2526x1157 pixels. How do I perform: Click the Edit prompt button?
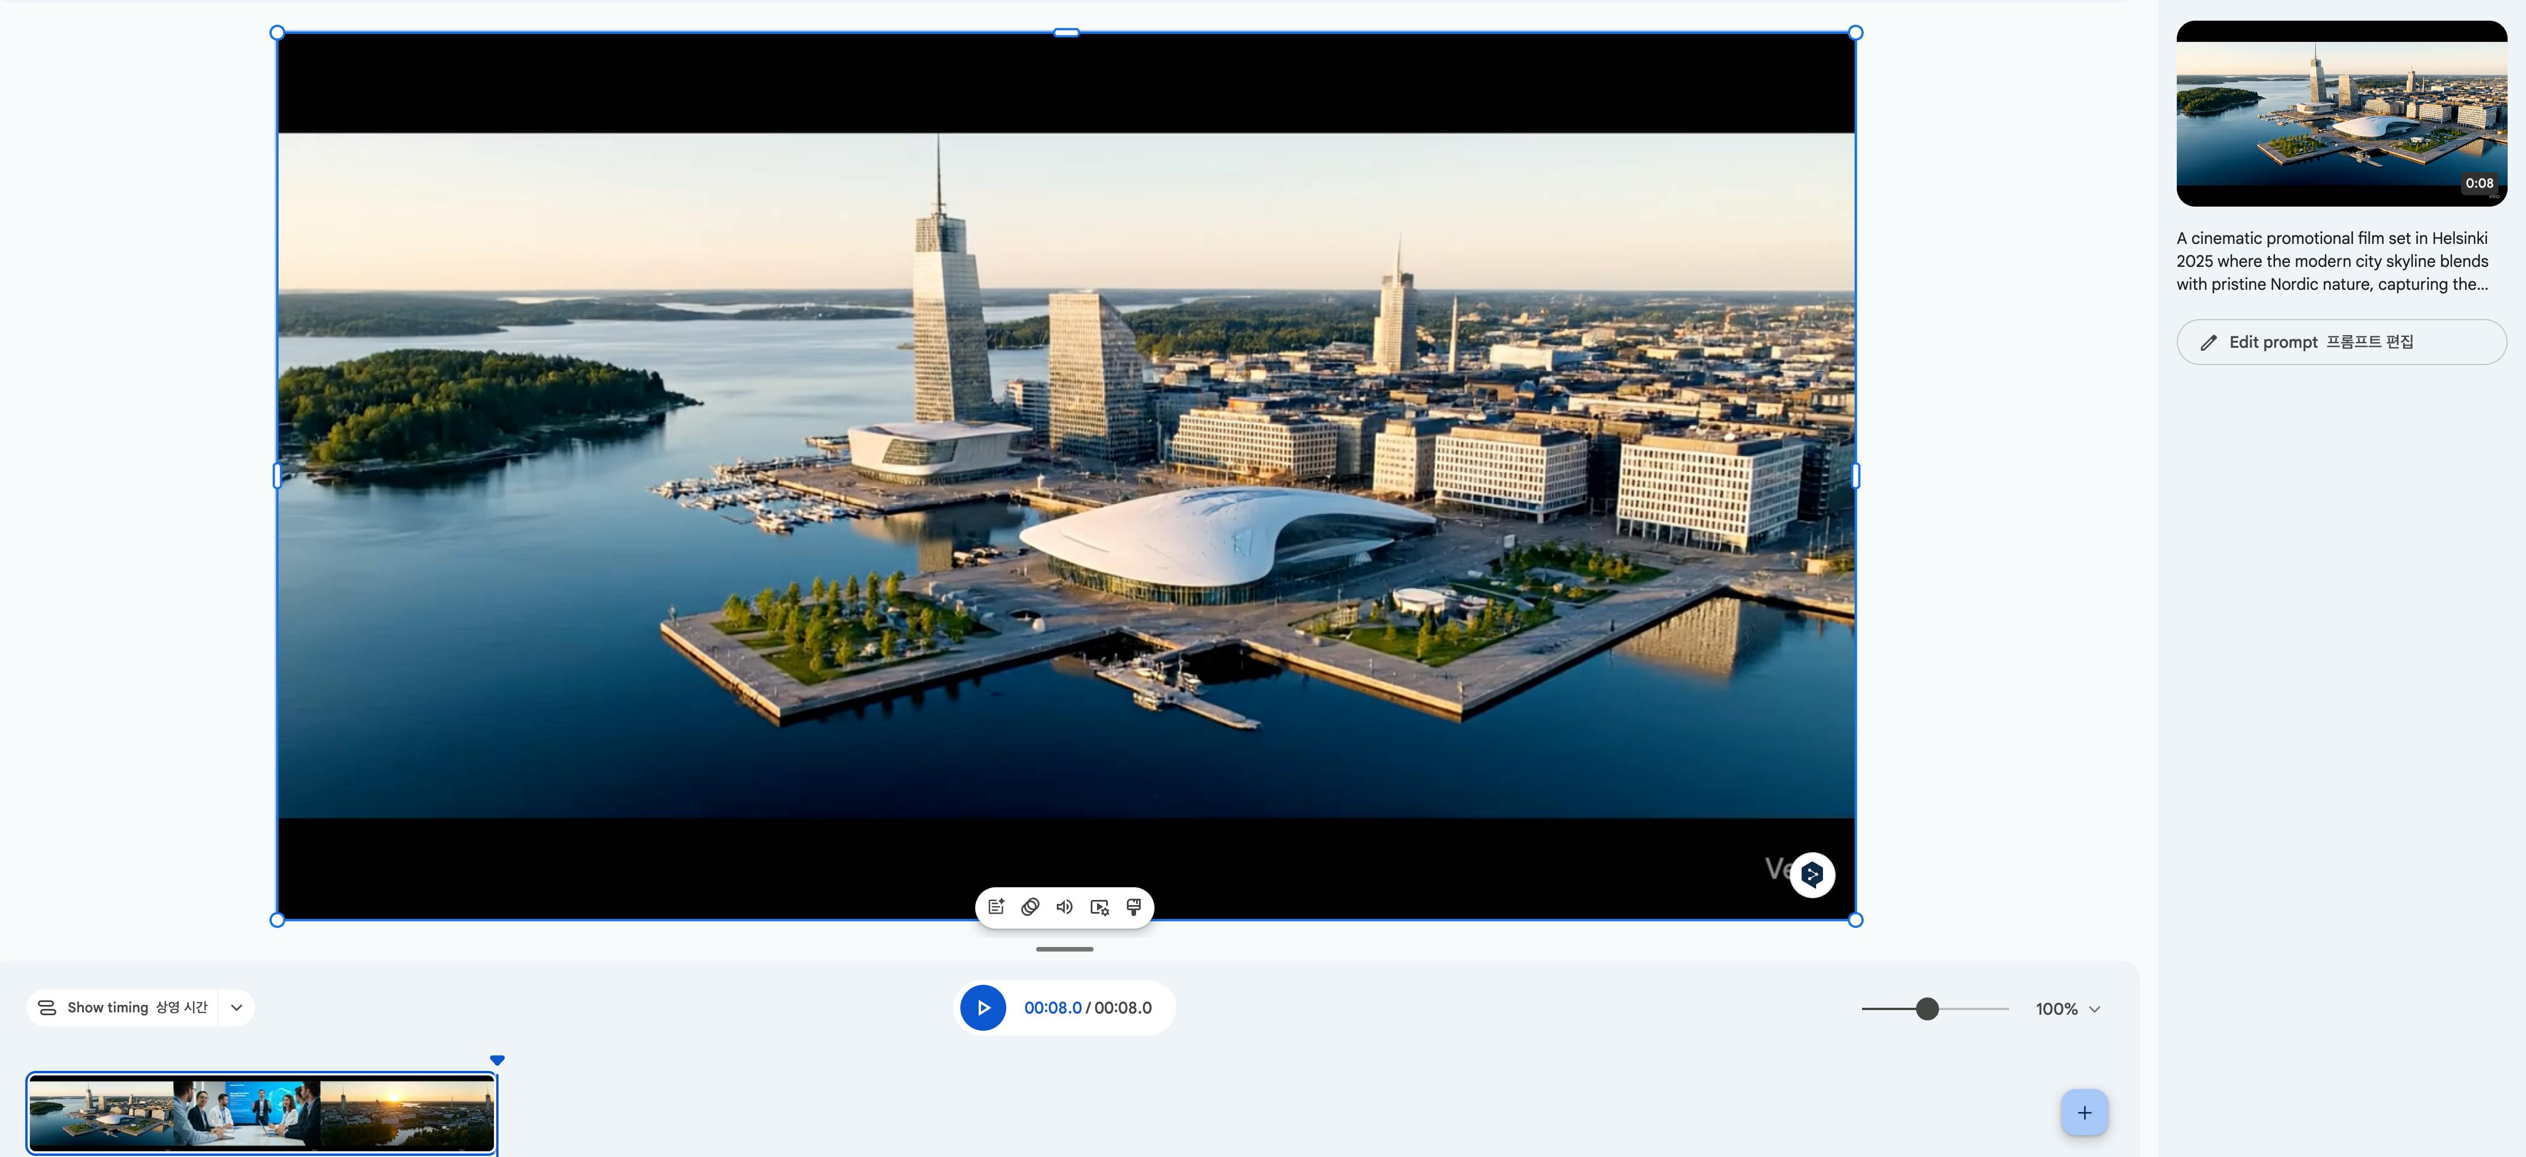click(x=2340, y=342)
